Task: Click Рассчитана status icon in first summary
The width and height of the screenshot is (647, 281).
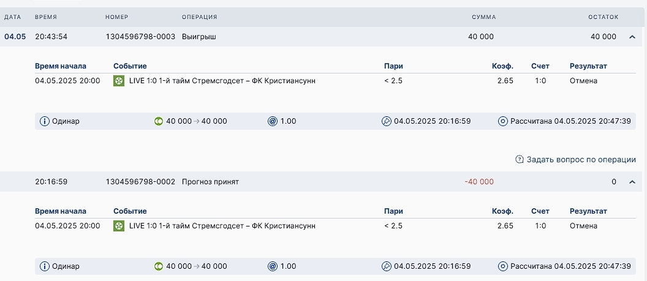Action: pyautogui.click(x=502, y=121)
